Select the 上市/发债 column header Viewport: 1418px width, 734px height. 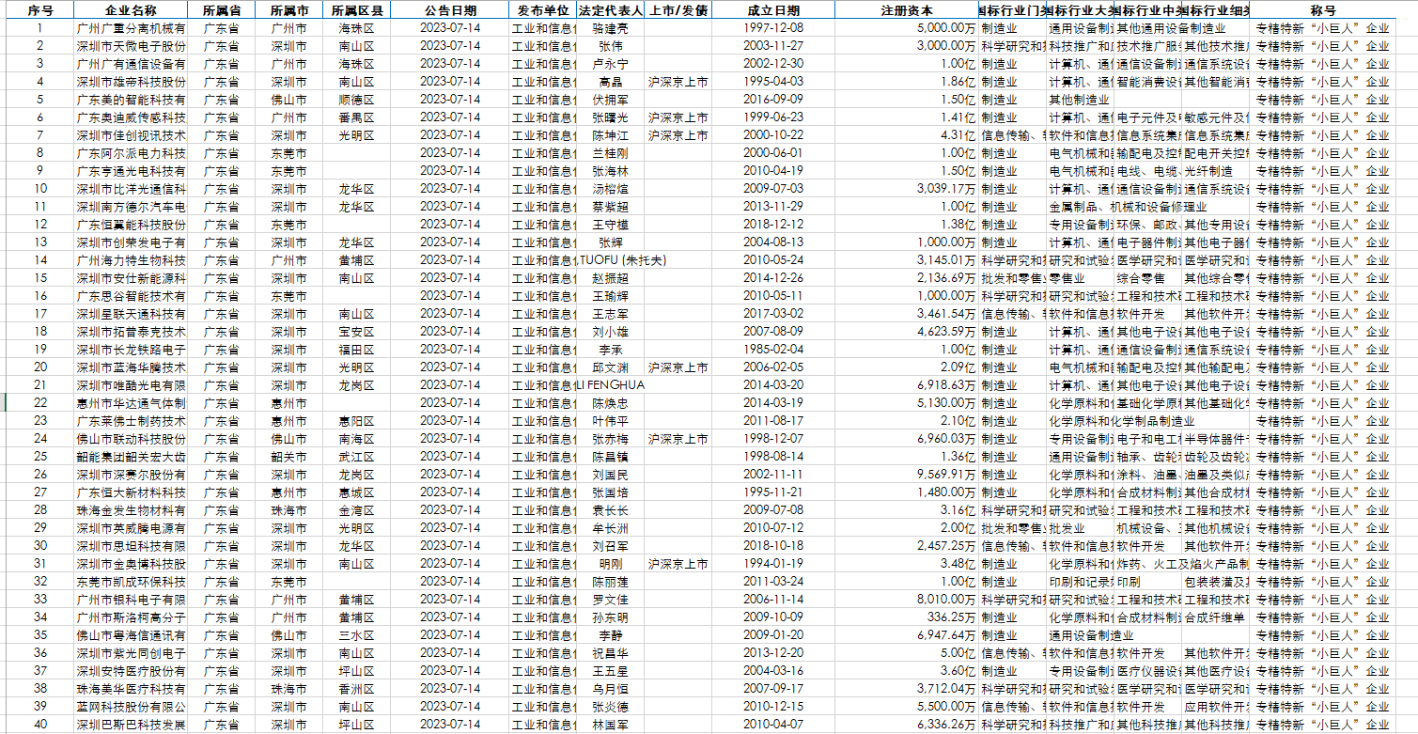click(x=678, y=10)
